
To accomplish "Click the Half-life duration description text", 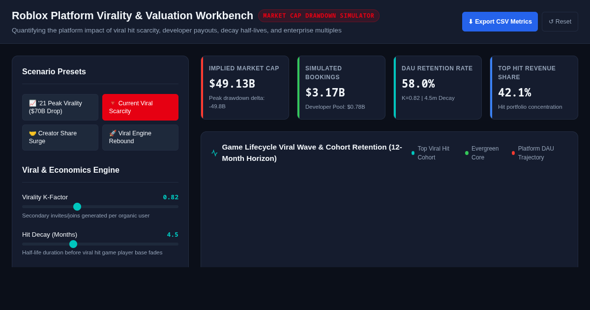I will tap(92, 252).
